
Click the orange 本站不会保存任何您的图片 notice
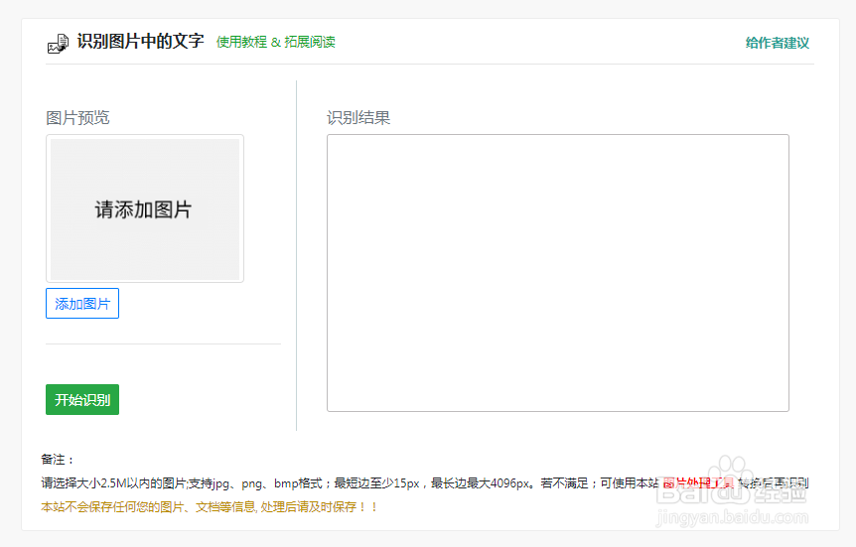(210, 507)
